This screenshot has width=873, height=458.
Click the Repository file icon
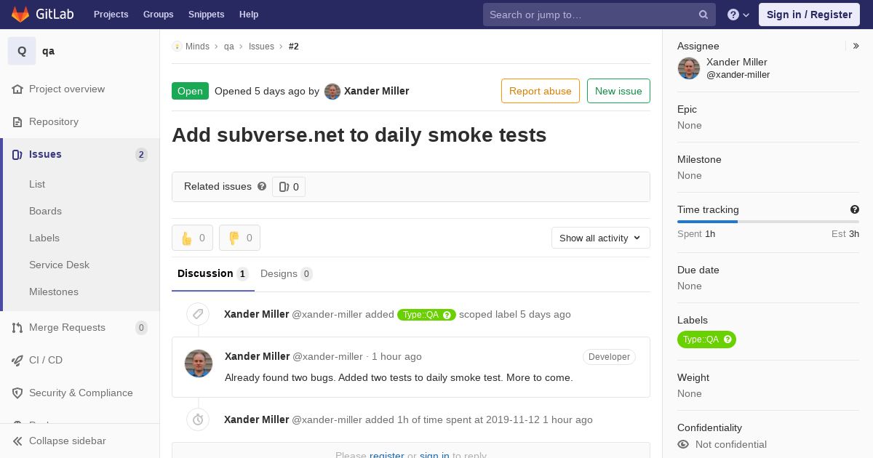17,121
